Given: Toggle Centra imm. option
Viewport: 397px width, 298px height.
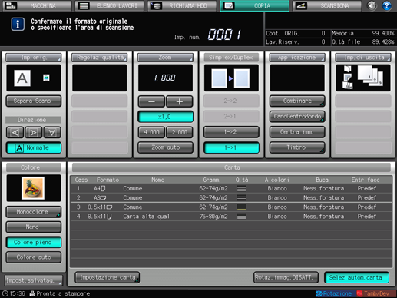Looking at the screenshot, I should click(x=297, y=132).
